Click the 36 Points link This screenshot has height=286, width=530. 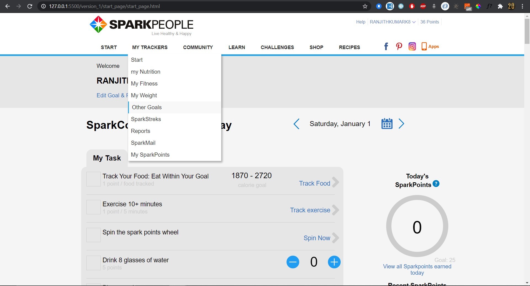tap(430, 22)
